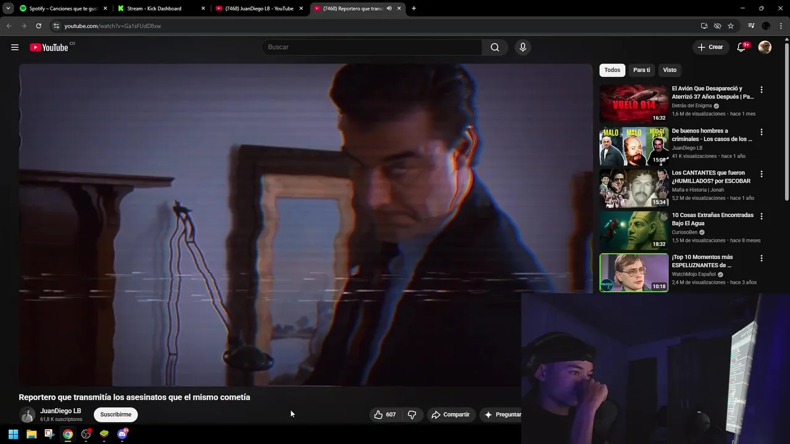The height and width of the screenshot is (444, 790).
Task: Click the Suscribirme button
Action: 116,414
